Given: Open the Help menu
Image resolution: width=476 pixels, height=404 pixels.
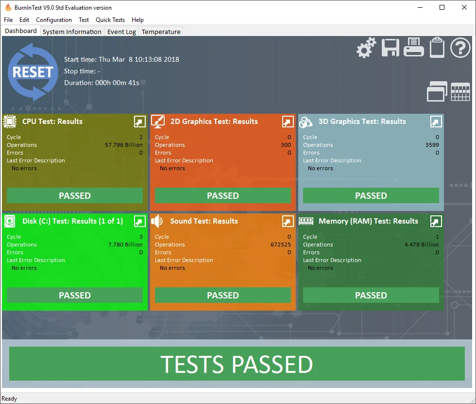Looking at the screenshot, I should coord(137,20).
